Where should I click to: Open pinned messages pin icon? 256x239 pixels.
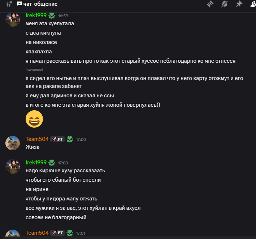click(x=239, y=4)
